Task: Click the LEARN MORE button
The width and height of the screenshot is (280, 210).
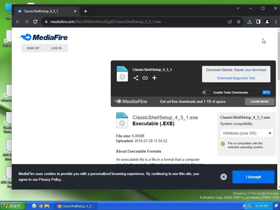Action: (260, 102)
